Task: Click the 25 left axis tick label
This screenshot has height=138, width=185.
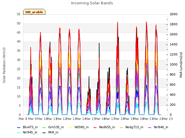Action: pyautogui.click(x=18, y=69)
